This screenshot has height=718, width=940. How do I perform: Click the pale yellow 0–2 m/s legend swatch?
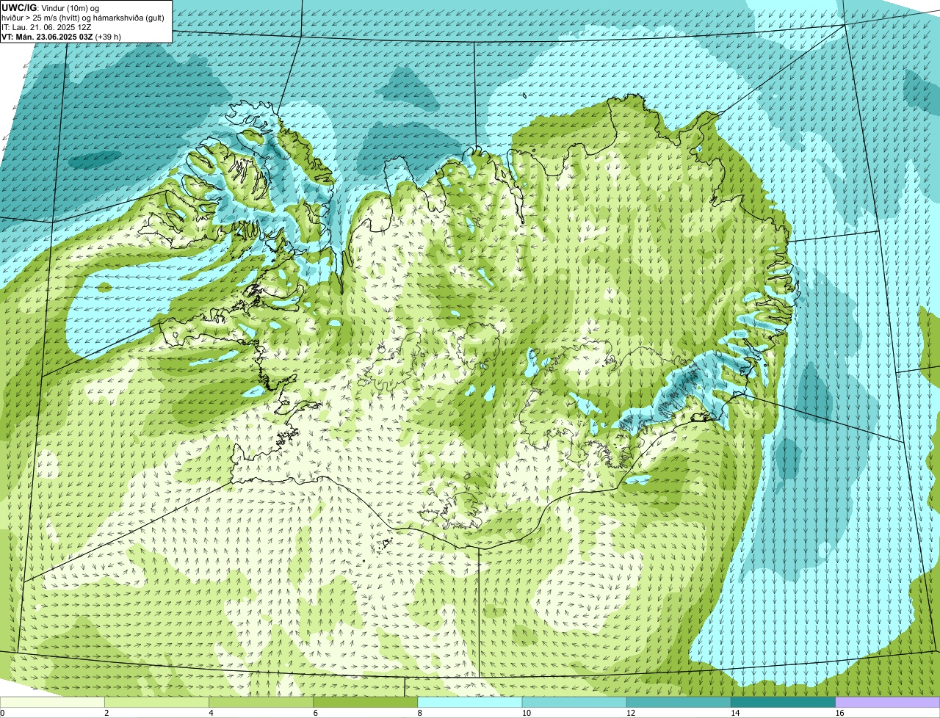click(x=53, y=703)
